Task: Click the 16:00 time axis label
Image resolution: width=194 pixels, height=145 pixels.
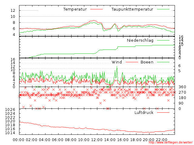Action: coord(123,140)
